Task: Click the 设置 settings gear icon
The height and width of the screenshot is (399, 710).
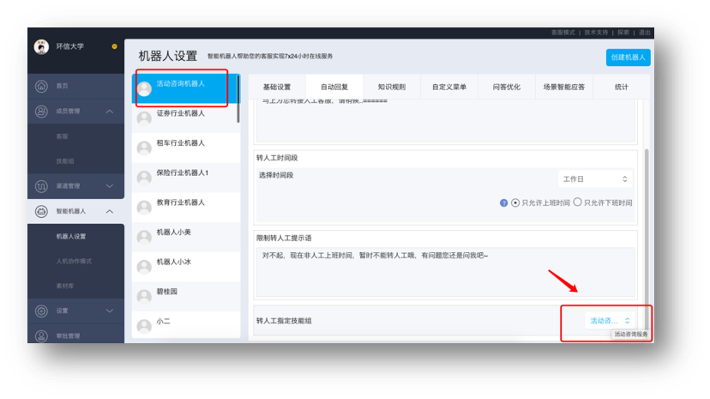Action: click(x=41, y=311)
